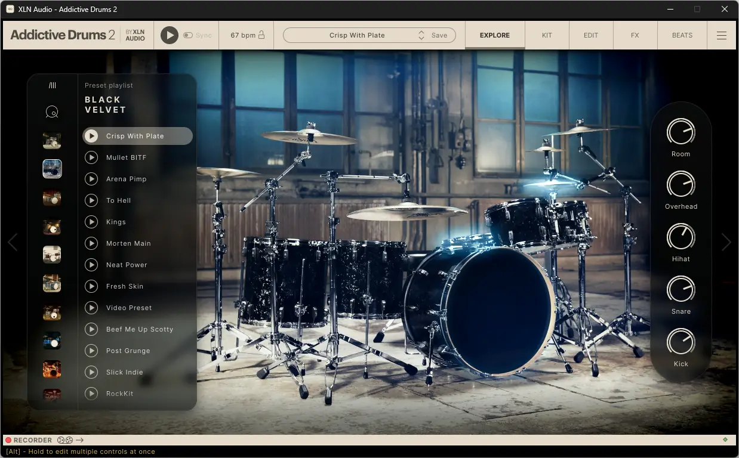The height and width of the screenshot is (458, 739).
Task: Advance to next kit with right chevron
Action: click(726, 242)
